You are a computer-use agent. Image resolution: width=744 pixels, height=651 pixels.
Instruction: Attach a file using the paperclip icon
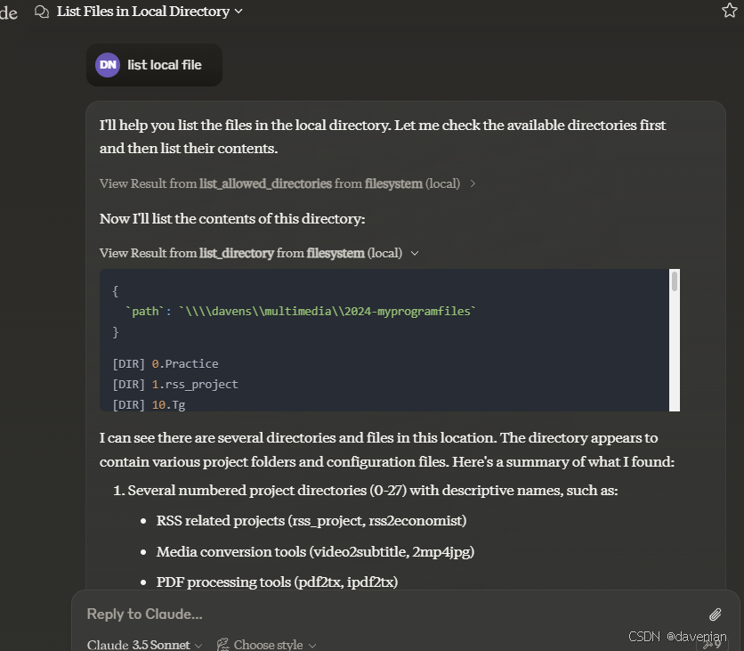coord(715,614)
